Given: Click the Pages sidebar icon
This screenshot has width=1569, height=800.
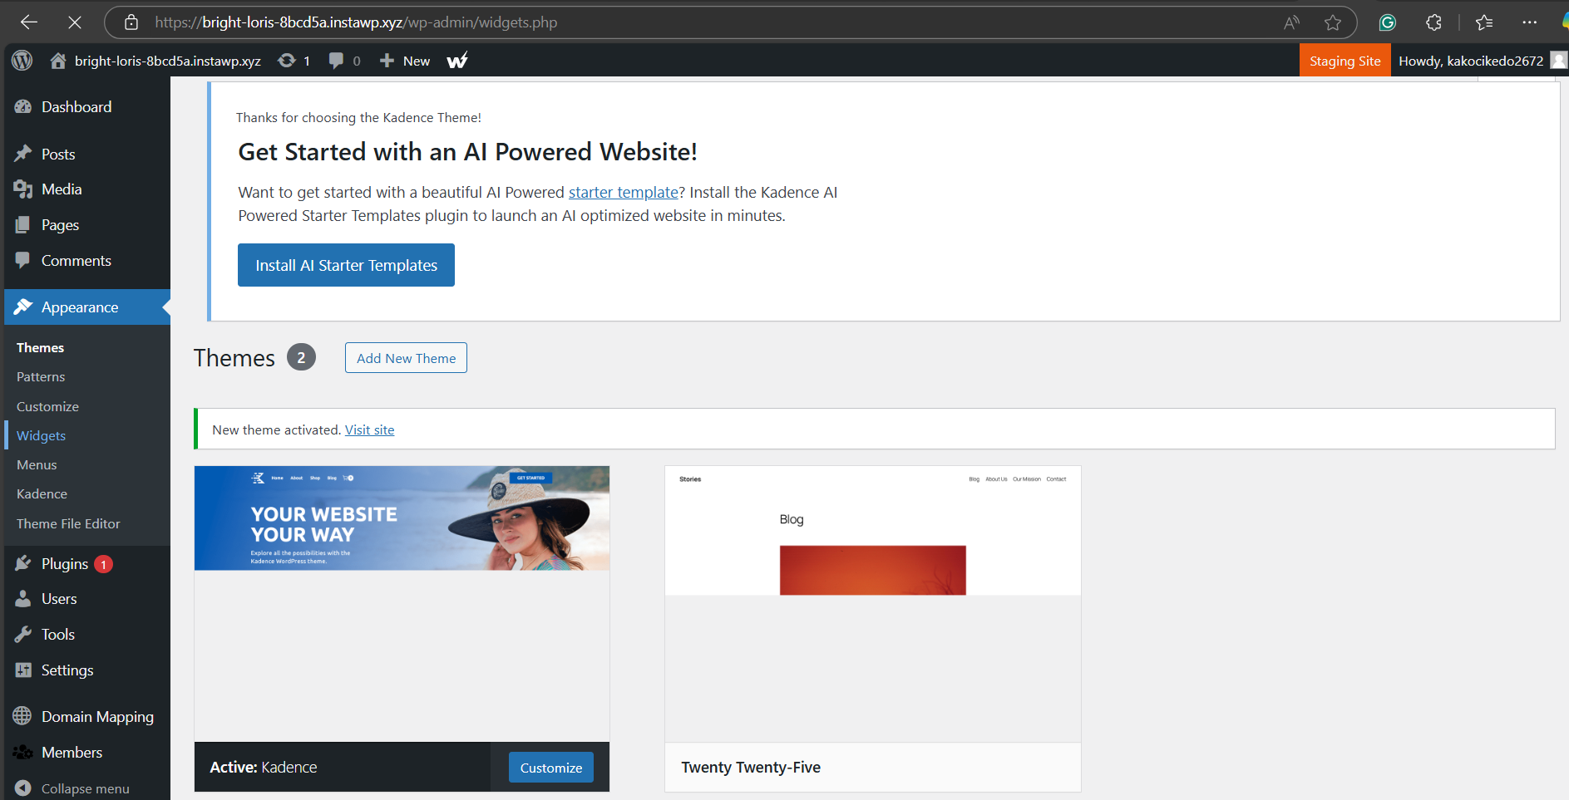Looking at the screenshot, I should (x=23, y=225).
